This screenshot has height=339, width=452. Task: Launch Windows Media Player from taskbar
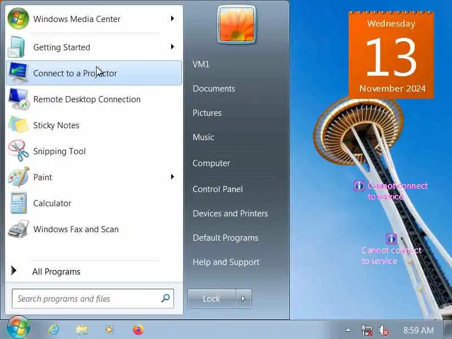[x=109, y=329]
